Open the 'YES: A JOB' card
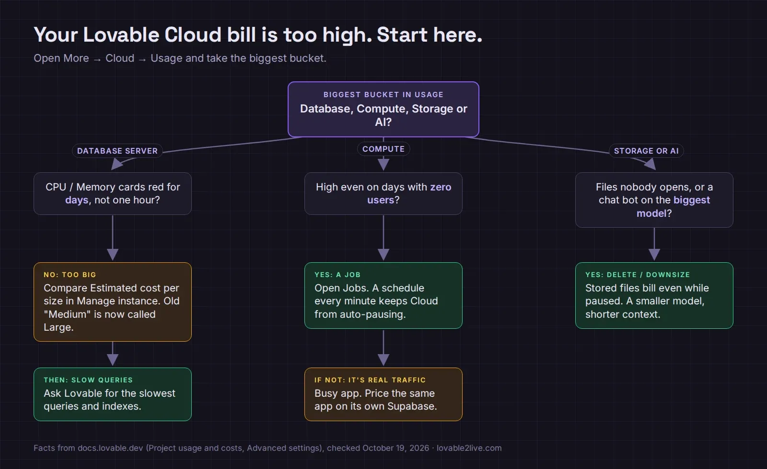 pos(383,295)
